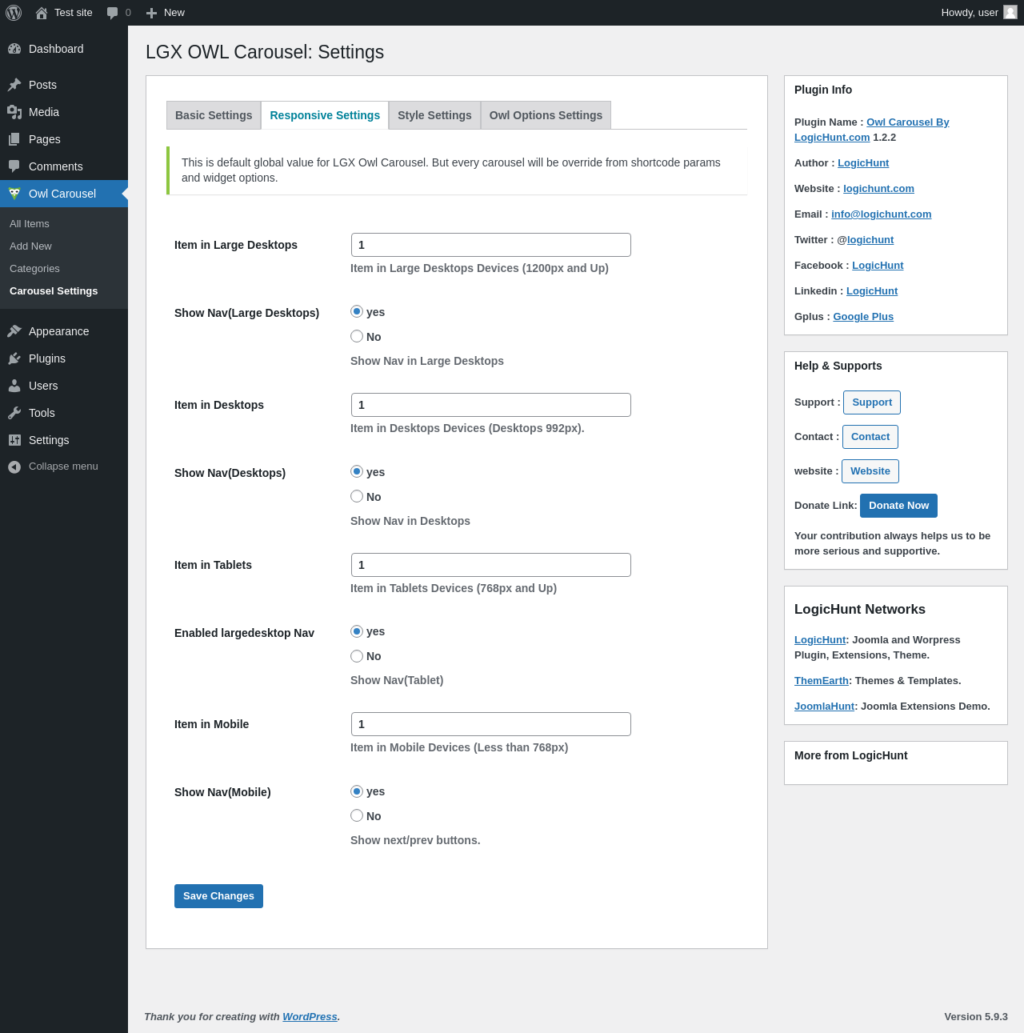Switch to the Basic Settings tab

point(214,115)
